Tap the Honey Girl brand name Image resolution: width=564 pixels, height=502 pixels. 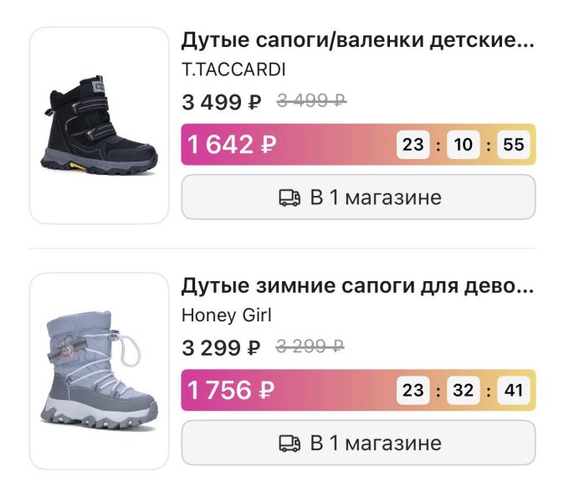(226, 315)
